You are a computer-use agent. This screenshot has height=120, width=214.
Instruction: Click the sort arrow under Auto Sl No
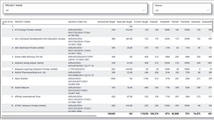3,24
